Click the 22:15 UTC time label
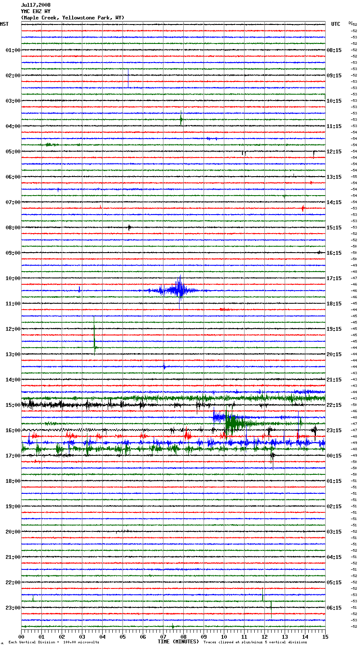 (334, 405)
